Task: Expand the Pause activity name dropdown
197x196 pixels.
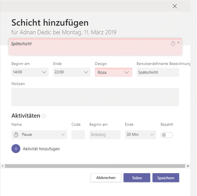Action: click(x=39, y=134)
